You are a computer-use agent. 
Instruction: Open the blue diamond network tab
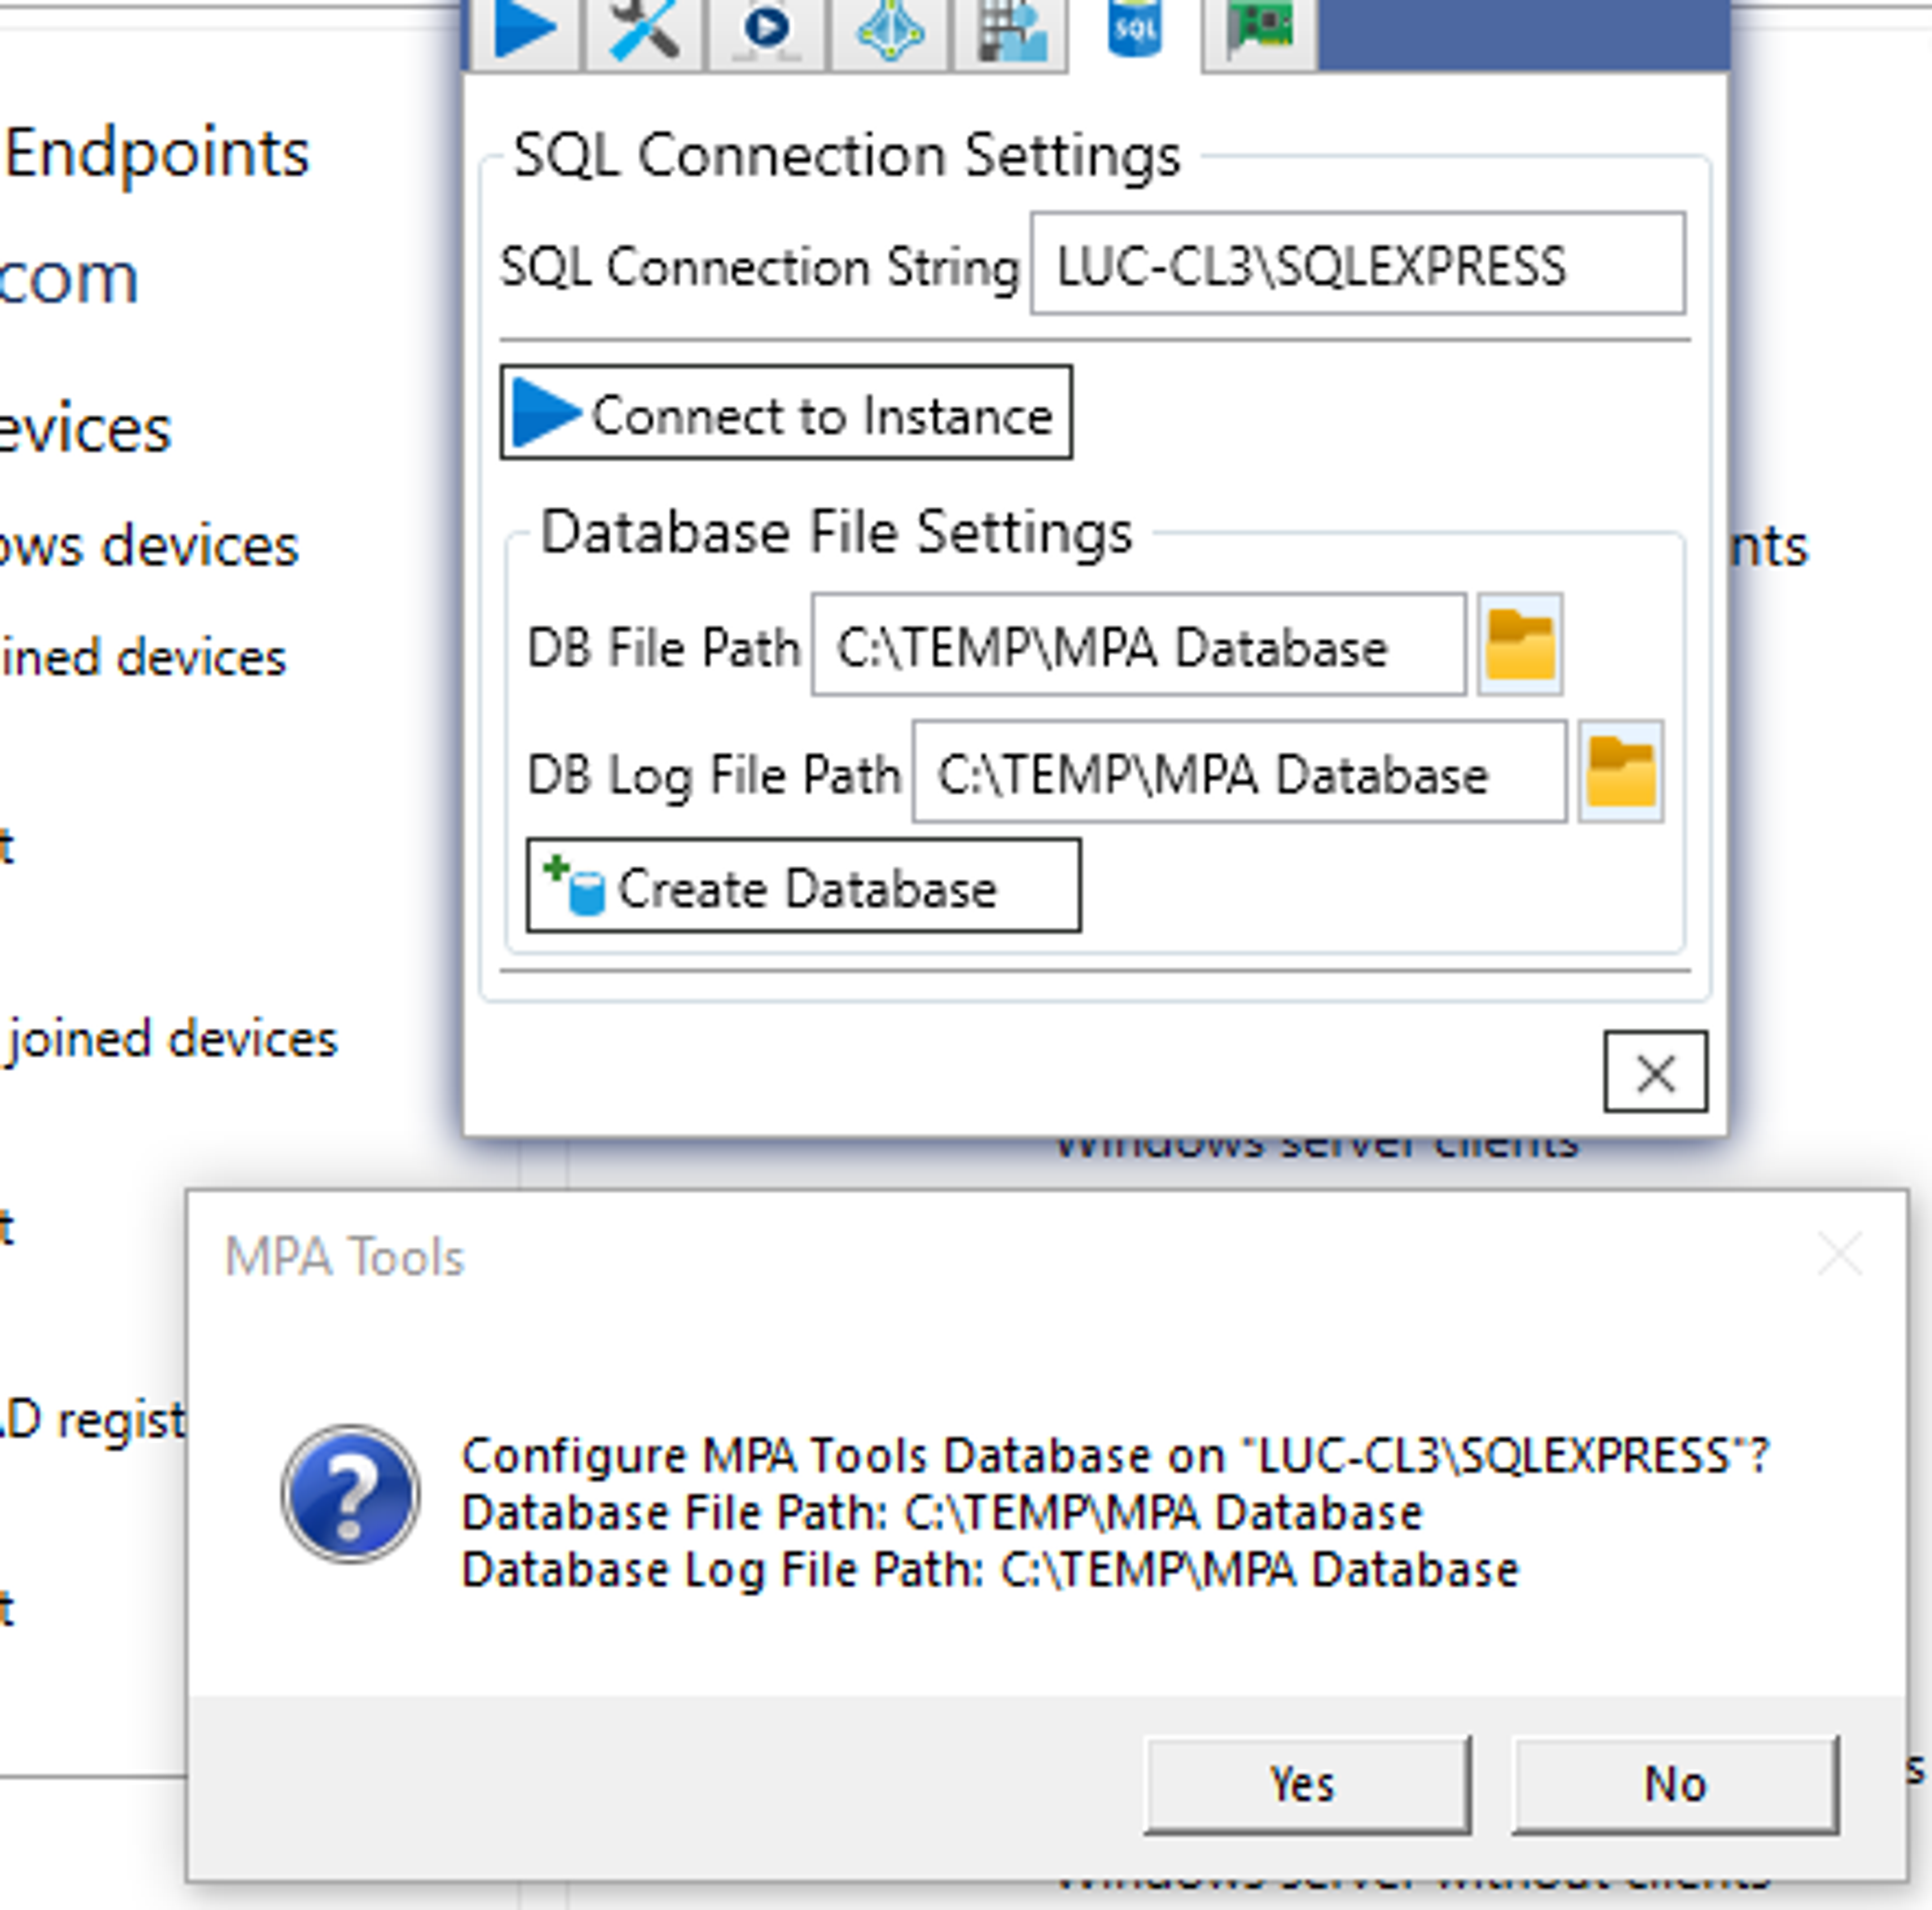coord(889,30)
